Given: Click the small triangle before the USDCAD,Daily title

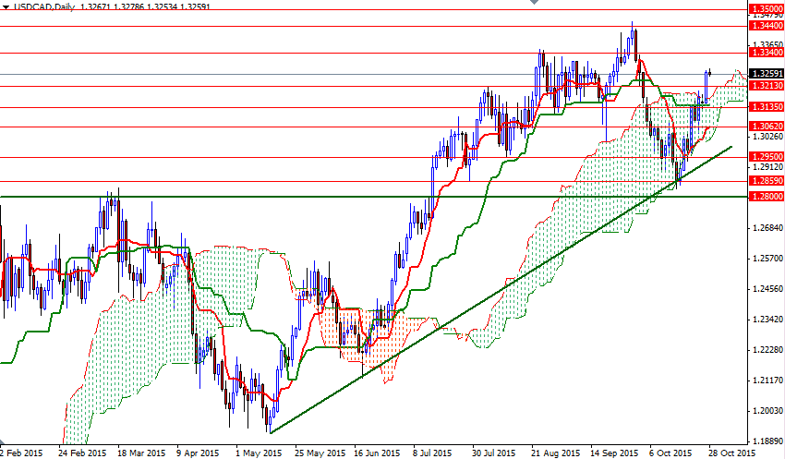Looking at the screenshot, I should (x=6, y=7).
